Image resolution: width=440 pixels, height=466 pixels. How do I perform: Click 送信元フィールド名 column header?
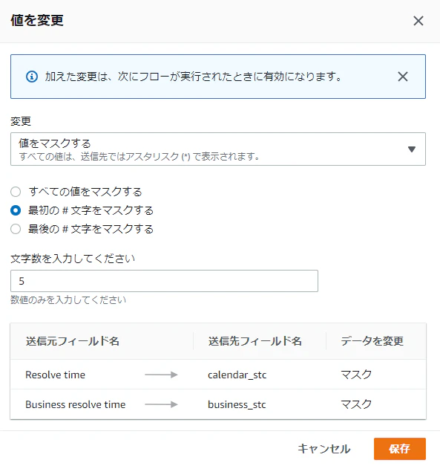tap(73, 341)
